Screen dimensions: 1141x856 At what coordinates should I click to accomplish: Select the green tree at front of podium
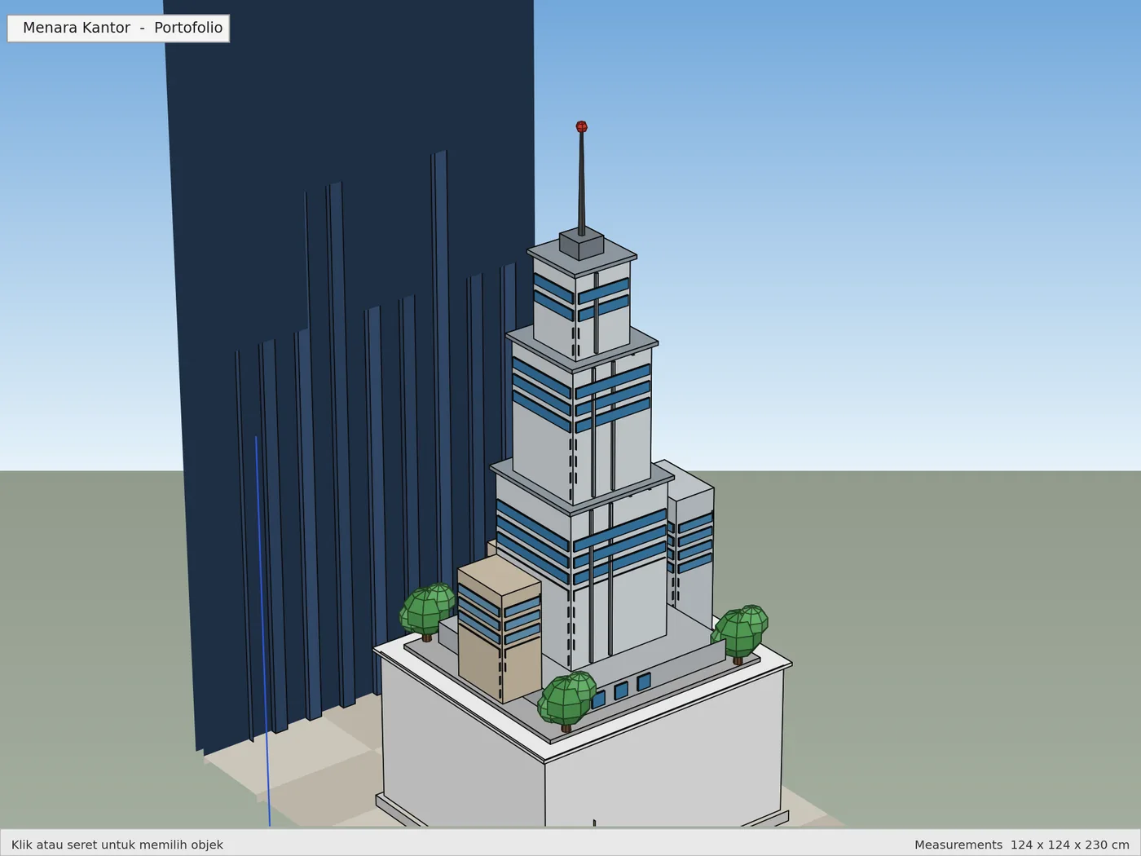pos(567,700)
